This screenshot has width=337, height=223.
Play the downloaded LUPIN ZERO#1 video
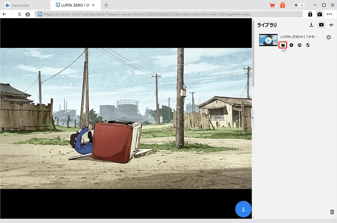pyautogui.click(x=291, y=45)
